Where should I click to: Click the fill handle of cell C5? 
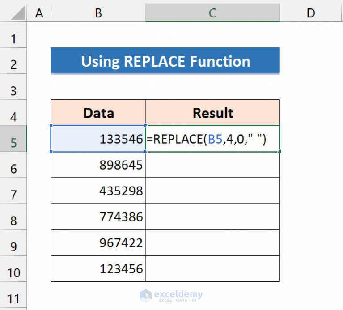pyautogui.click(x=279, y=151)
